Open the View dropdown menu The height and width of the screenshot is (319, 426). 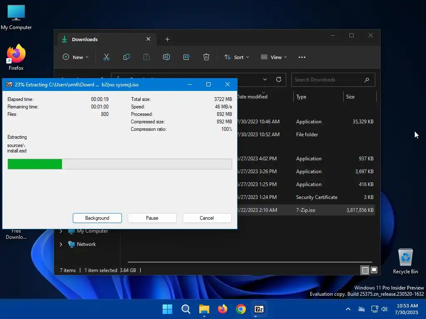point(274,57)
